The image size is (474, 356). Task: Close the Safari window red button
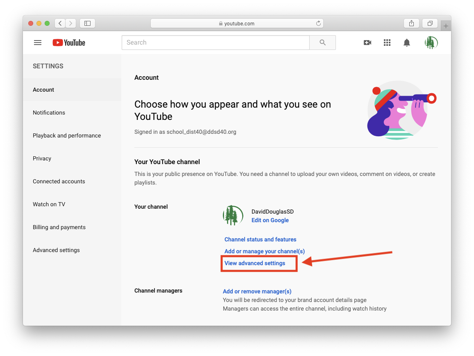click(x=31, y=23)
